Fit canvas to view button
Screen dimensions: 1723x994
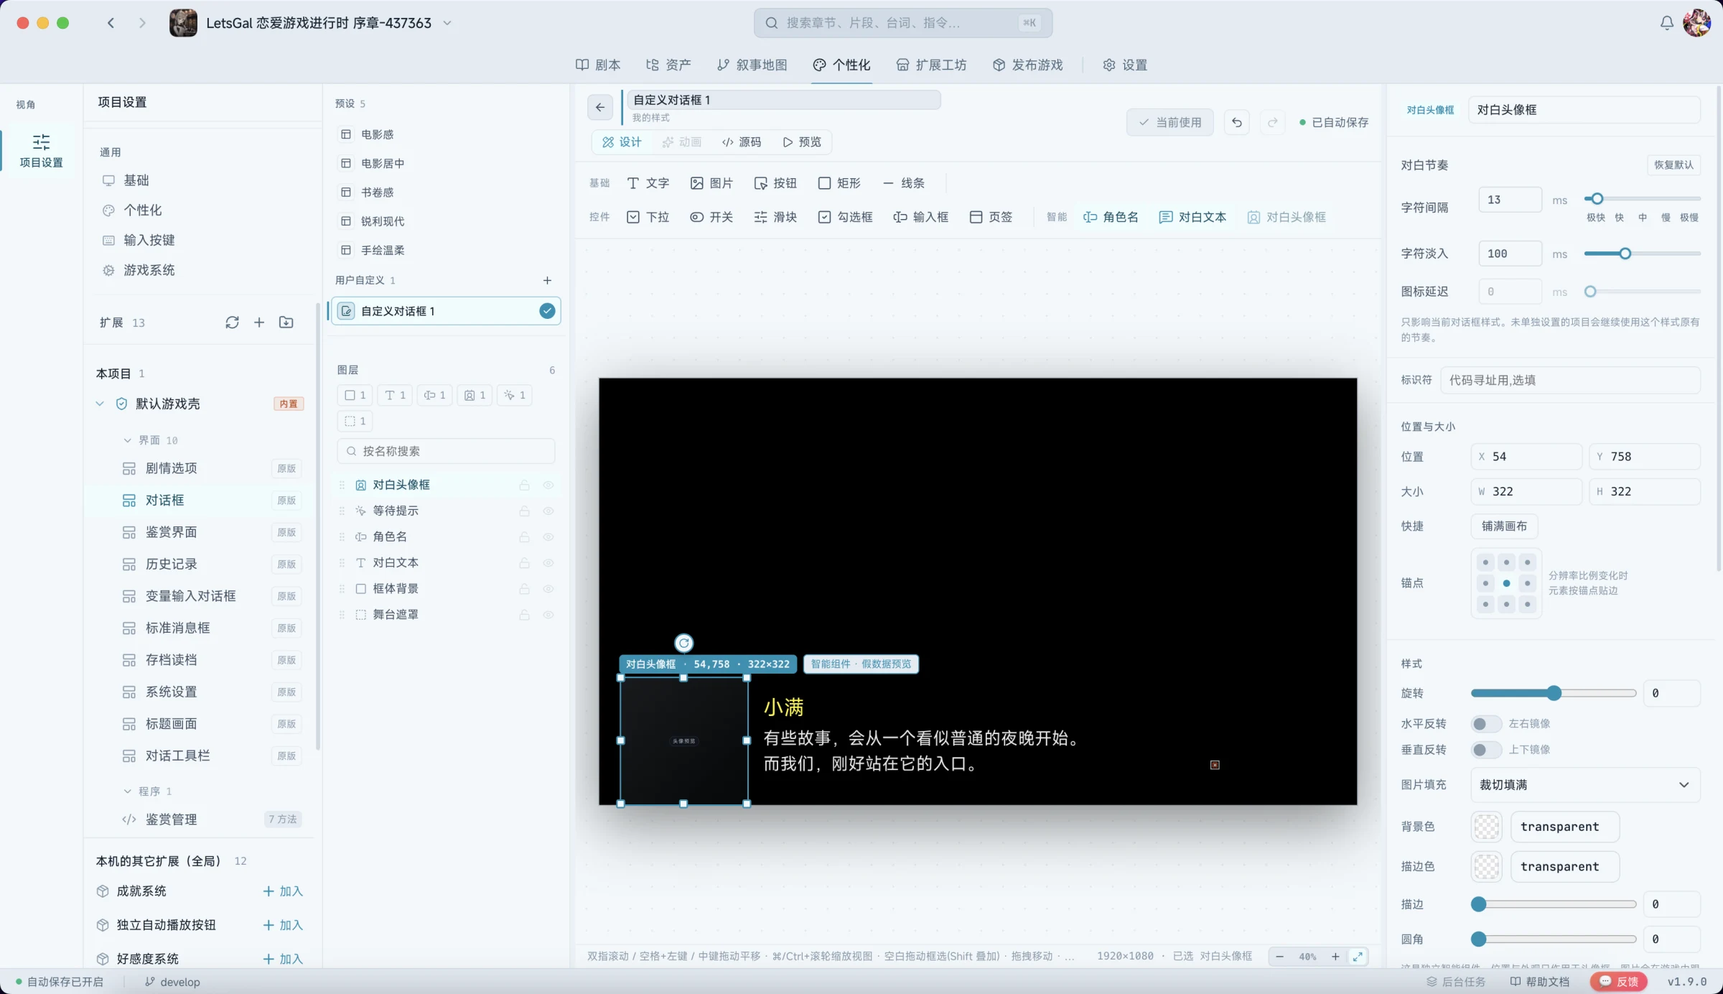pos(1358,956)
